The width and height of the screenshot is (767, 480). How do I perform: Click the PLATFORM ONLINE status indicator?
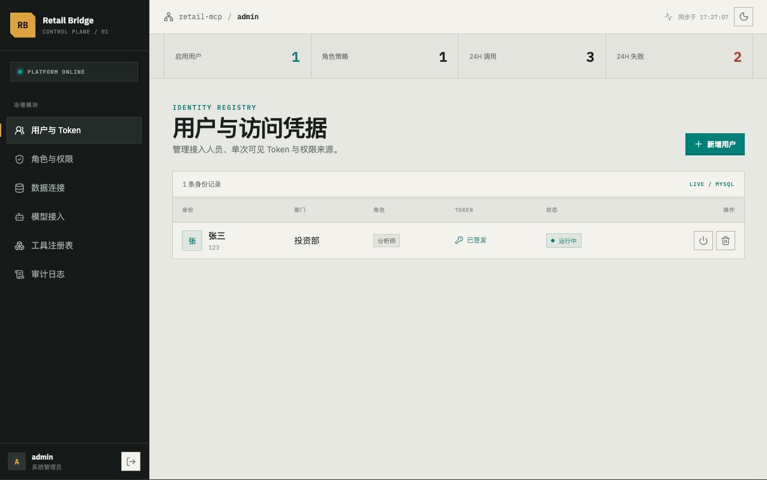pyautogui.click(x=74, y=71)
